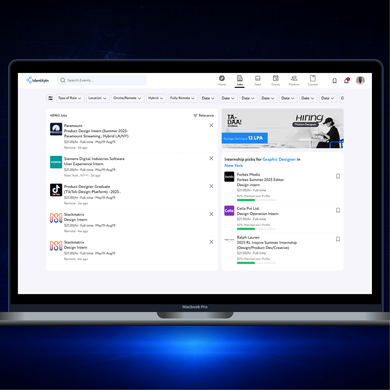Viewport: 390px width, 390px height.
Task: Open the Paramount Product Design Intern title
Action: pos(96,133)
